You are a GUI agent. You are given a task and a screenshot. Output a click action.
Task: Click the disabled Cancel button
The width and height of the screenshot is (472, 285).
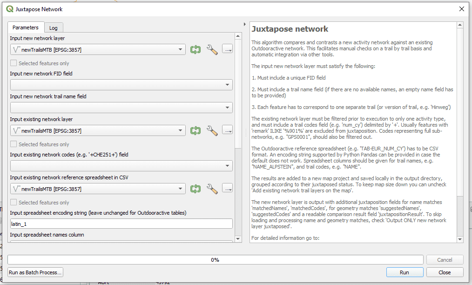point(445,260)
